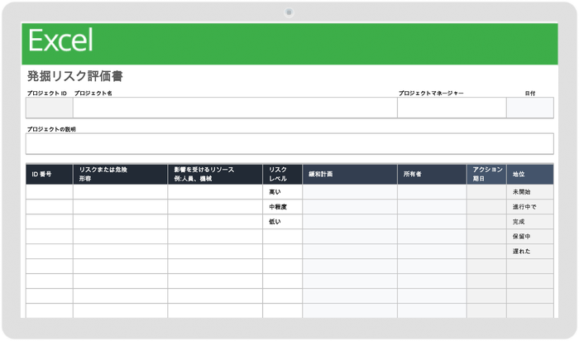Click the 遅れた status cell
Image resolution: width=579 pixels, height=341 pixels.
pyautogui.click(x=530, y=252)
